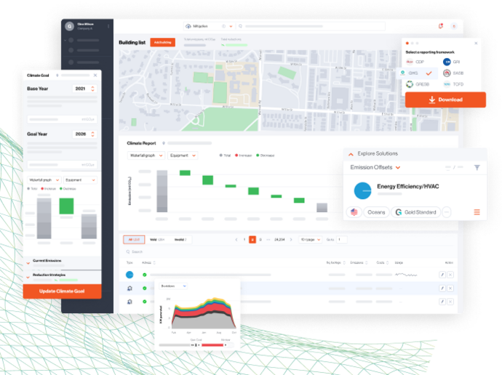The height and width of the screenshot is (375, 502).
Task: Click the info icon in the Mitigation selector
Action: click(224, 26)
